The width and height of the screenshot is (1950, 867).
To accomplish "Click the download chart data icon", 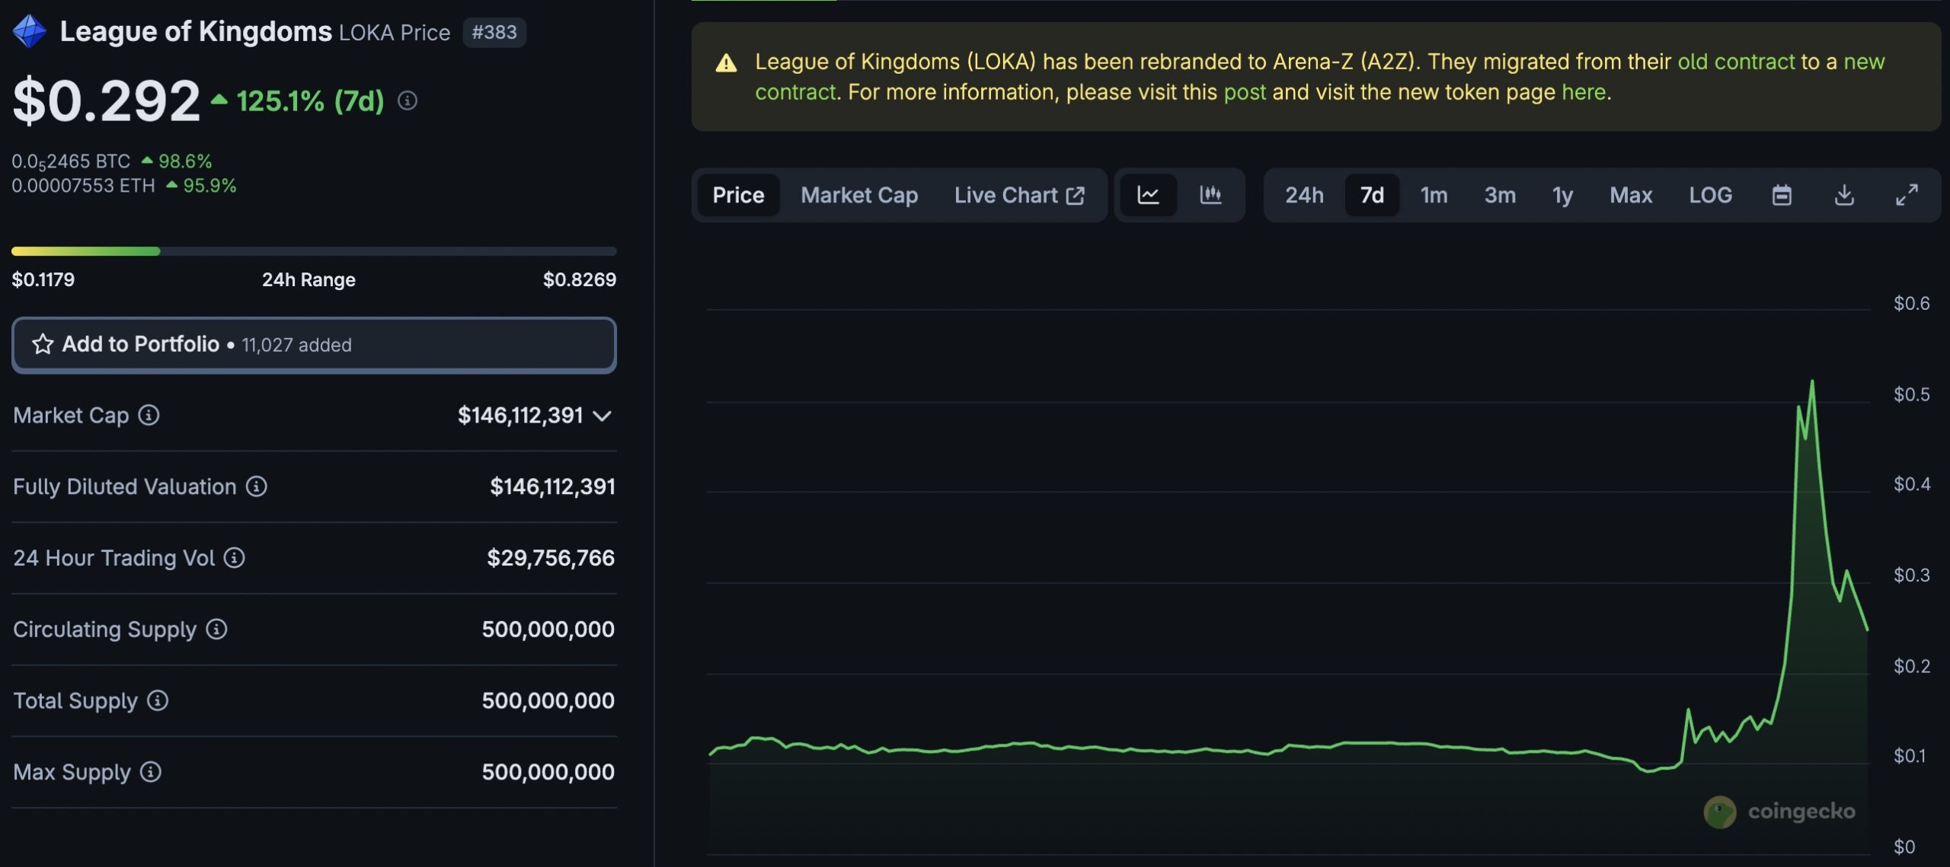I will (x=1844, y=195).
